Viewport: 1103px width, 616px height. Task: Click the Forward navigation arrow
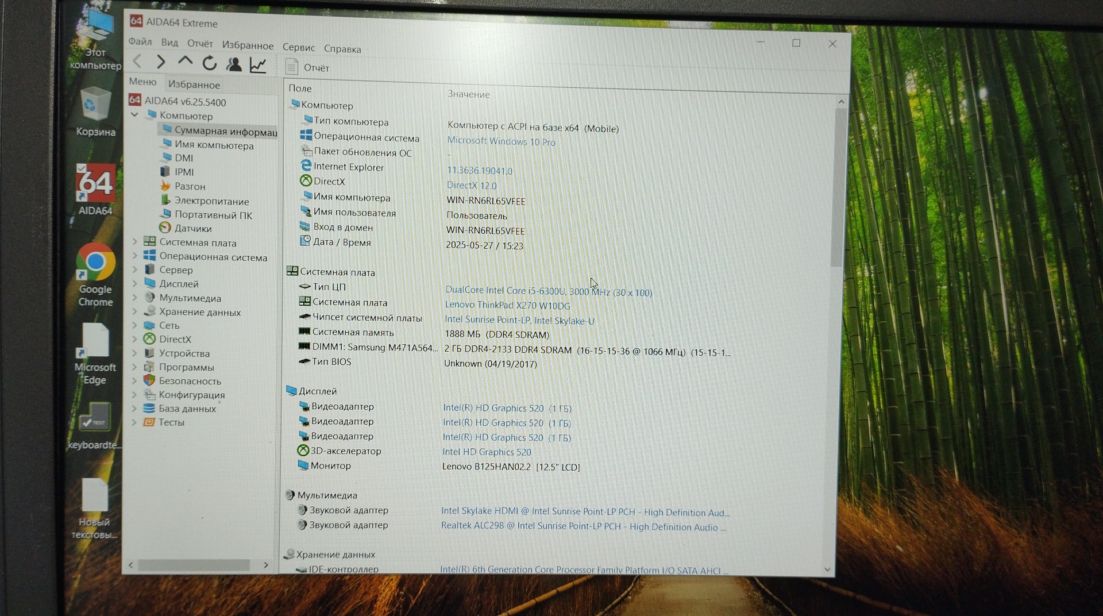(161, 62)
